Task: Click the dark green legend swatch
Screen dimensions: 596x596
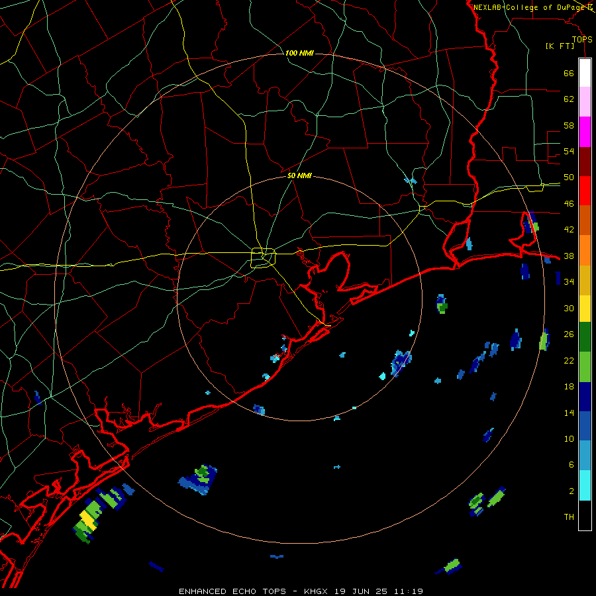Action: [585, 337]
